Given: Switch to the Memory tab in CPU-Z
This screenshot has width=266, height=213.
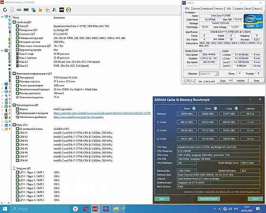Looking at the screenshot, I should [219, 9].
